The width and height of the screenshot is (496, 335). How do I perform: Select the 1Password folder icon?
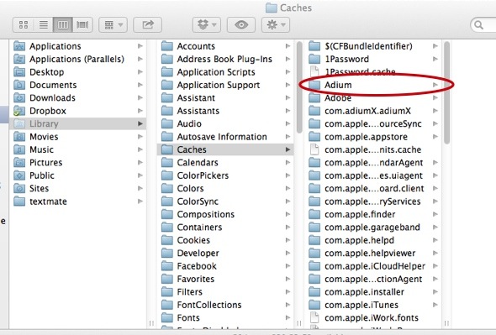pos(314,59)
